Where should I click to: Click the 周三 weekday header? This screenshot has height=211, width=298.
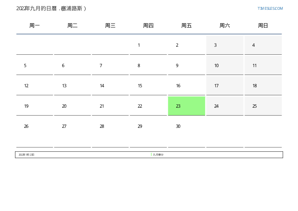(110, 26)
